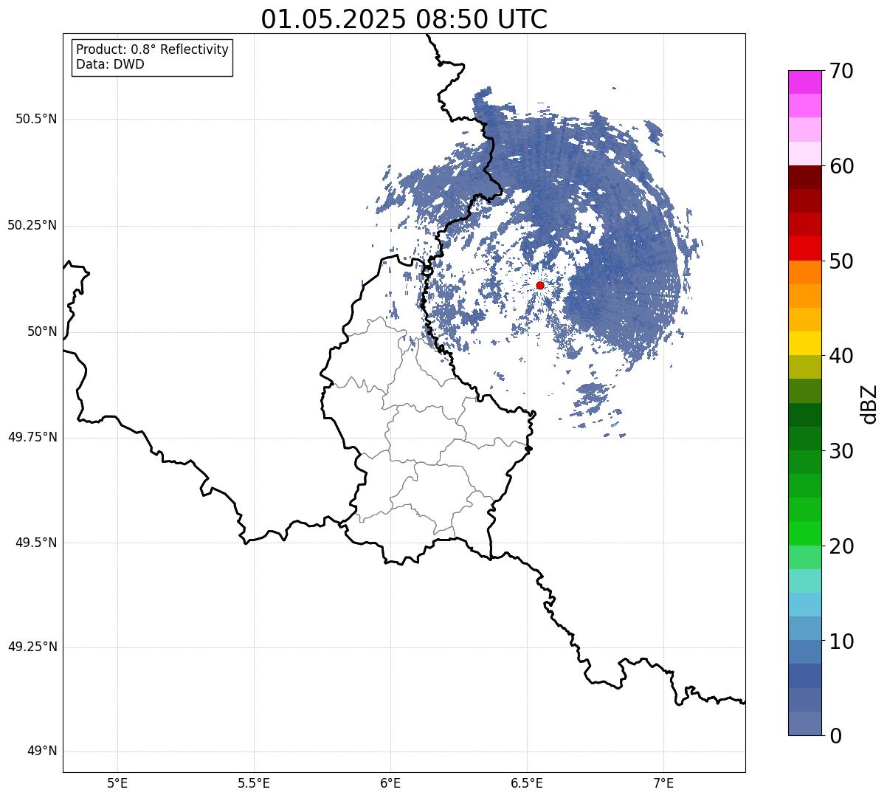Click the 49.75°N latitude label
Screen dimensions: 887x798
[x=32, y=437]
